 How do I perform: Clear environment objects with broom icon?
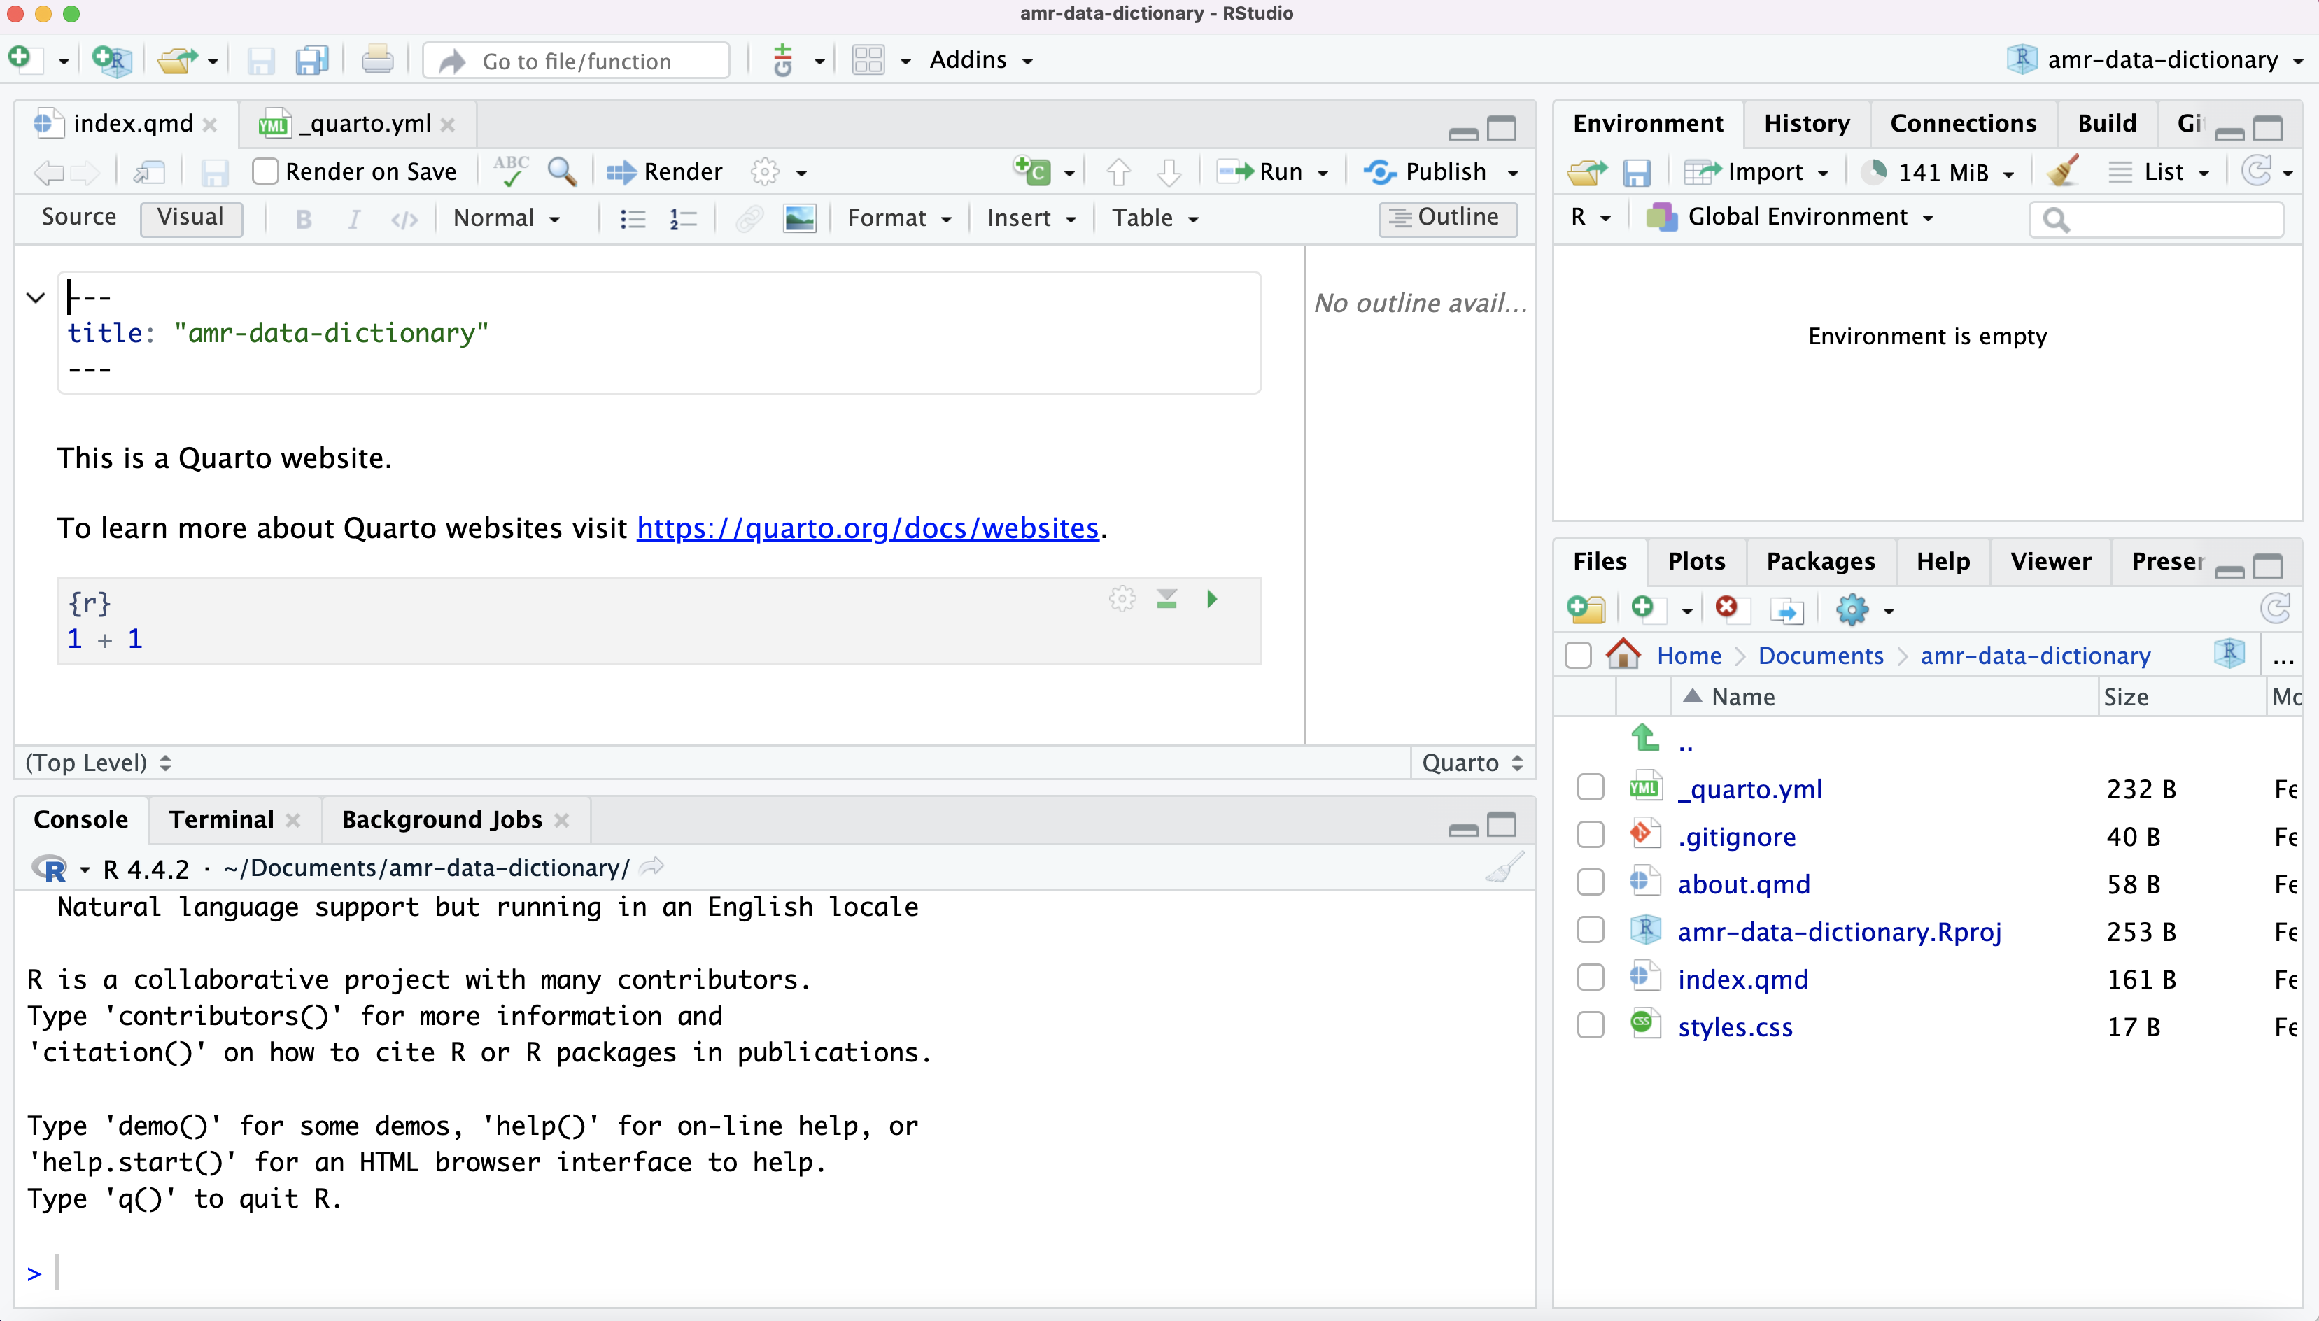point(2063,171)
